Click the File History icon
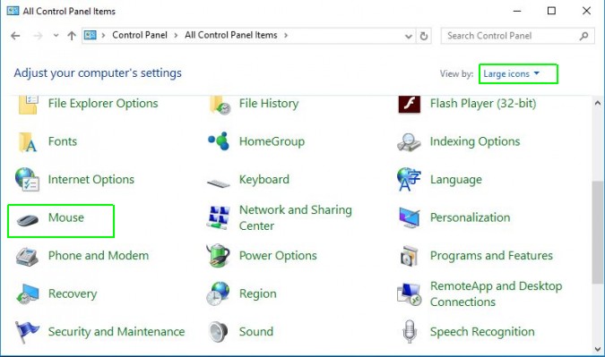Screen dimensions: 605x357 click(220, 105)
